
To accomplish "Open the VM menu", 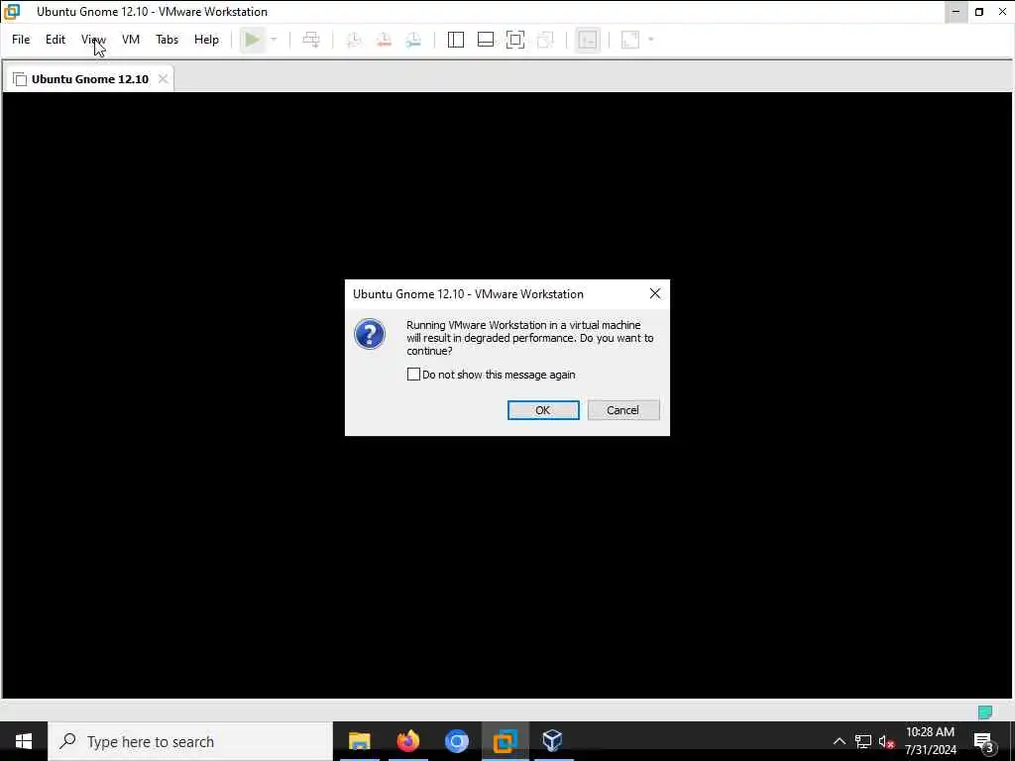I will [x=131, y=40].
